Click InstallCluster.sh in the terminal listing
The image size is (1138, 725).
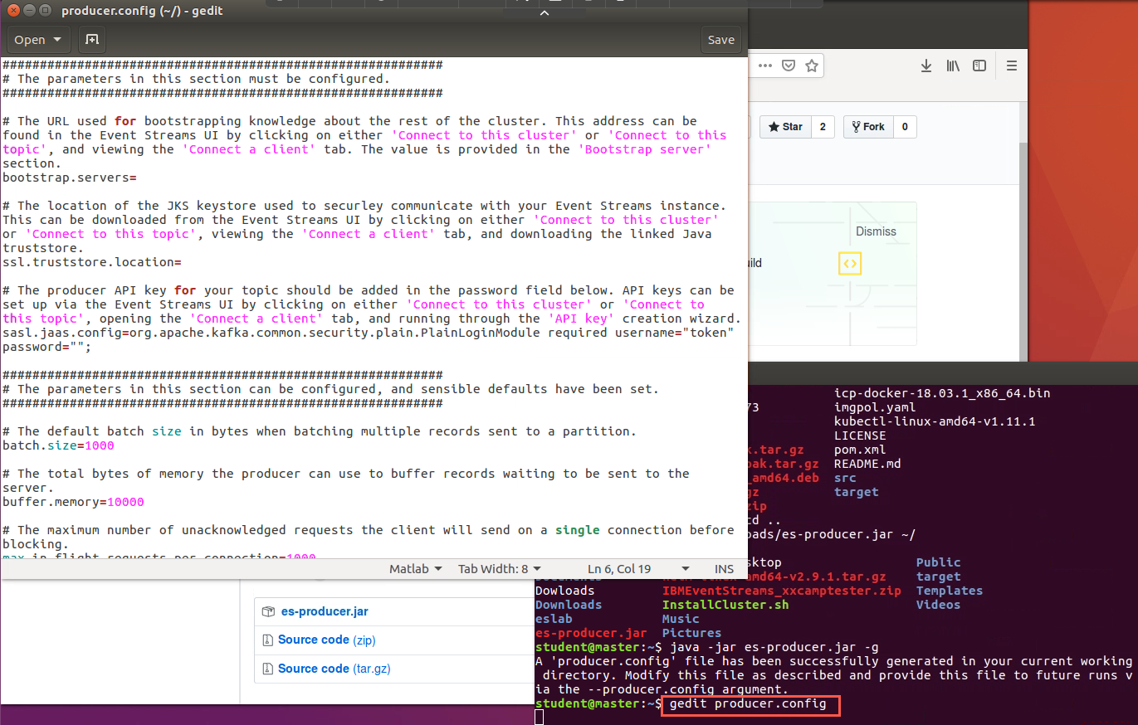(x=725, y=605)
